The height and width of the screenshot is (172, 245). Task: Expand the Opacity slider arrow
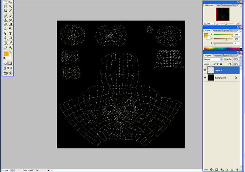[x=240, y=59]
